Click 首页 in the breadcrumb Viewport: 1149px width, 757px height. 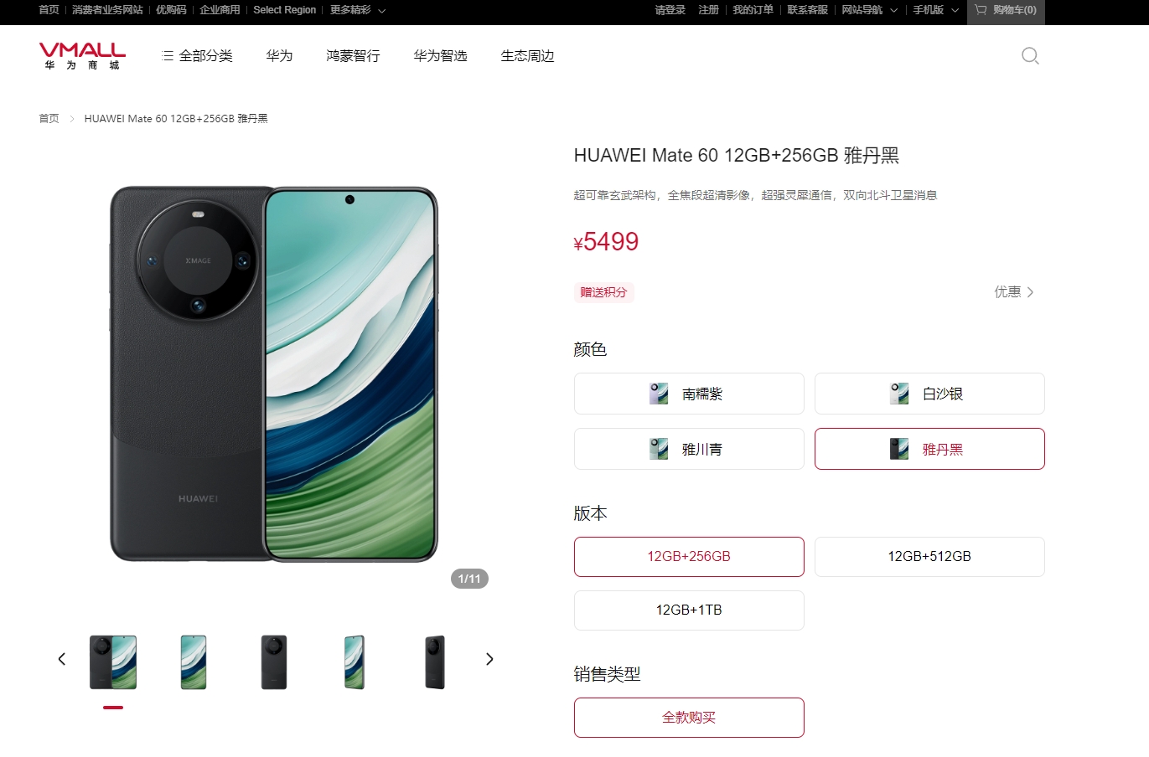(x=49, y=119)
